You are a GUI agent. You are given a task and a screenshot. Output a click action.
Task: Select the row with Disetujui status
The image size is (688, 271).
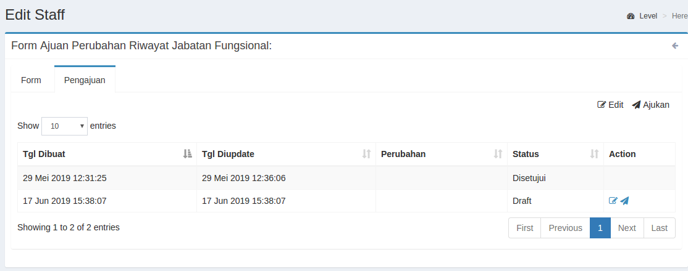click(346, 178)
